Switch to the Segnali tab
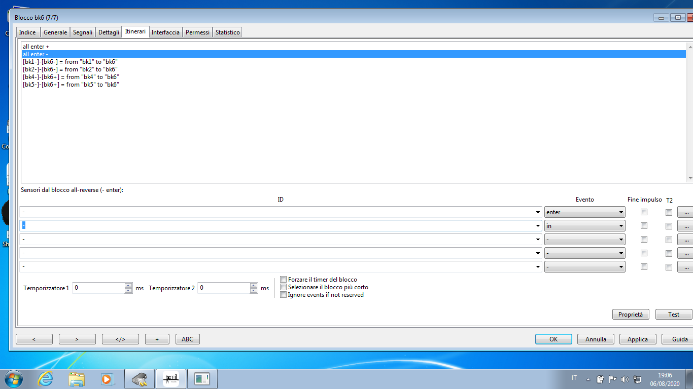The width and height of the screenshot is (693, 389). click(x=82, y=32)
